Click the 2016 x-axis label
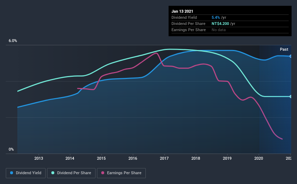 point(133,158)
